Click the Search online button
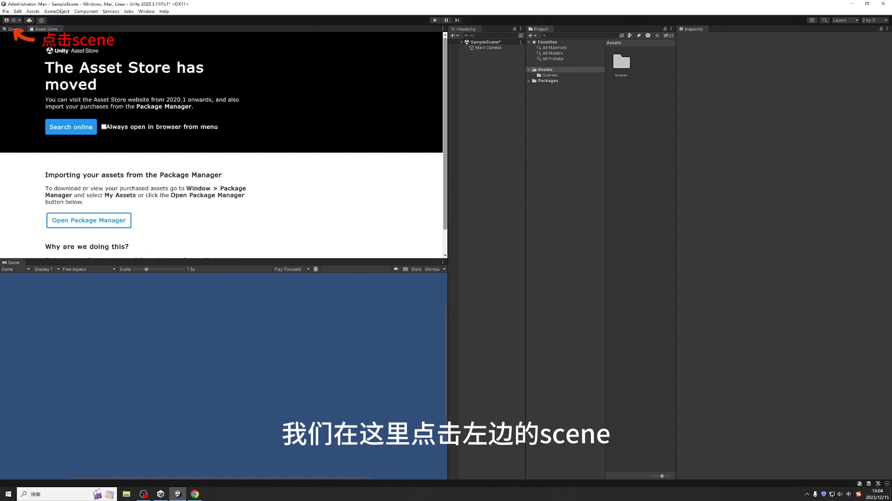 point(71,127)
